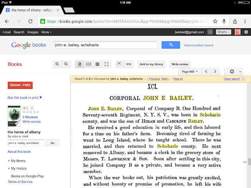Viewport: 251px width, 188px height.
Task: Open Terms of Service
Action: click(20, 182)
